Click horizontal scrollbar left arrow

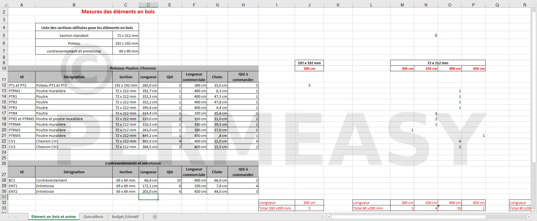click(x=329, y=217)
